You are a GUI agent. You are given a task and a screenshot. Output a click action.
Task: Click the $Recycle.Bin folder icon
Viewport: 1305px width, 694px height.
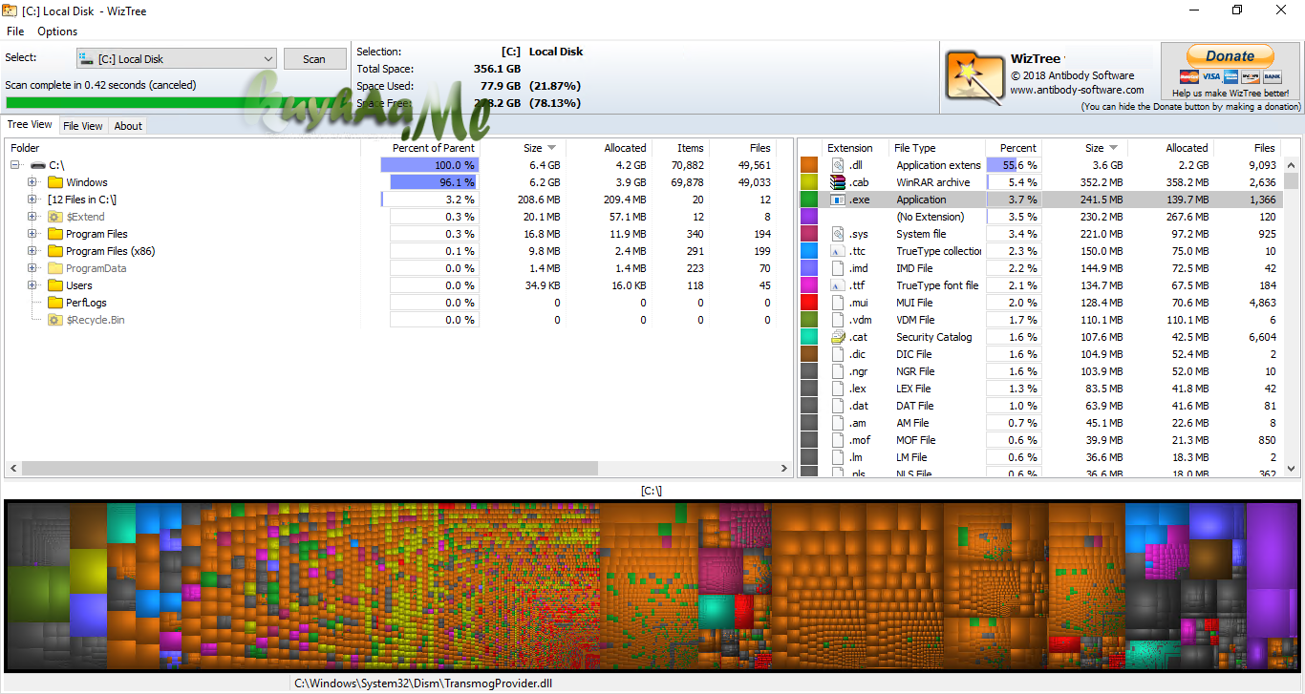pos(55,320)
